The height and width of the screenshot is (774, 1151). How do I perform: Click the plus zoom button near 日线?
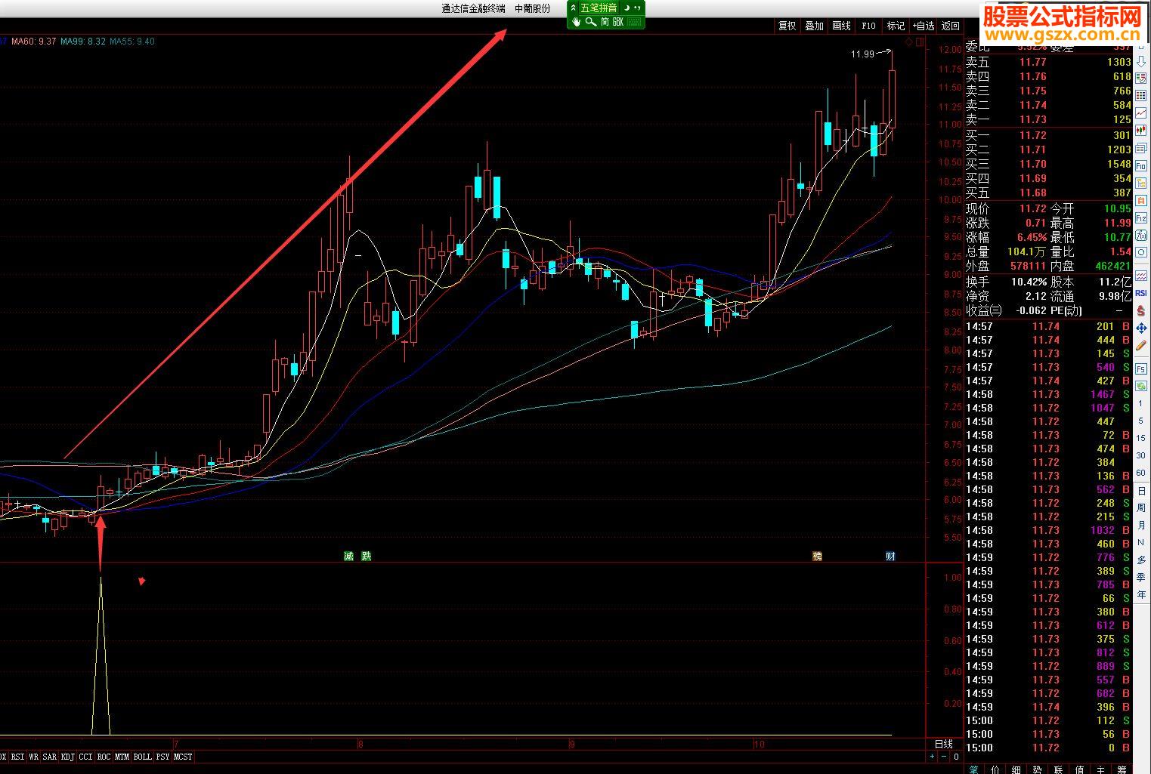click(932, 756)
